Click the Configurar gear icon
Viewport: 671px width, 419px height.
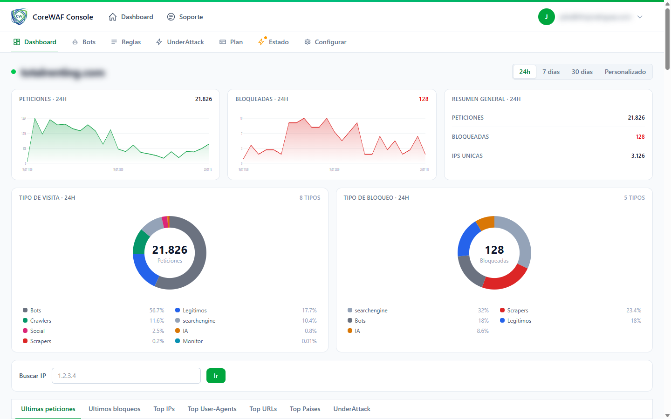pyautogui.click(x=308, y=42)
